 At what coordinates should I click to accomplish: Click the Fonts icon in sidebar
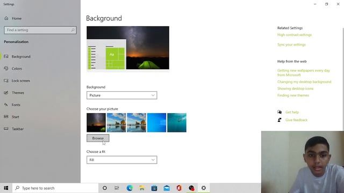[x=6, y=105]
